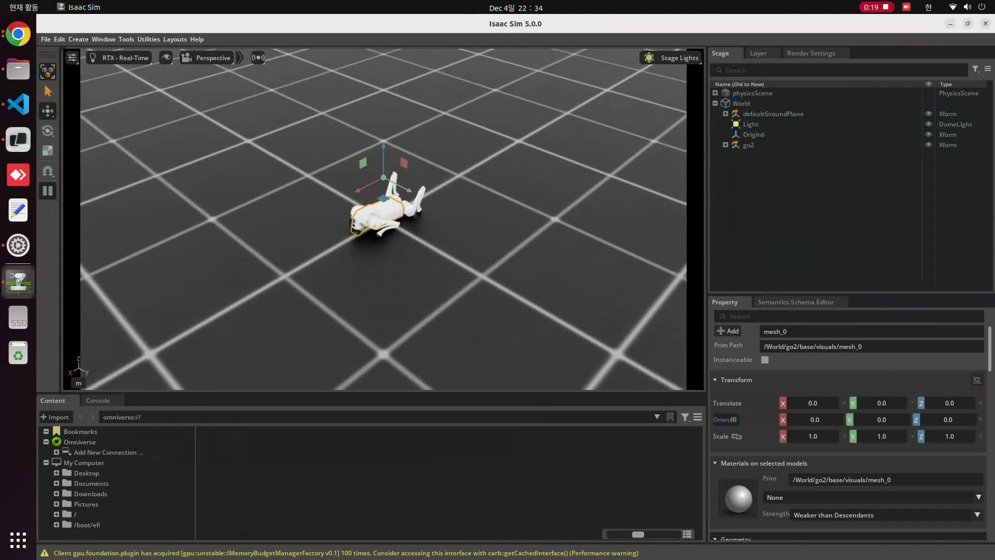
Task: Open the Stage panel hamburger options
Action: coord(988,69)
